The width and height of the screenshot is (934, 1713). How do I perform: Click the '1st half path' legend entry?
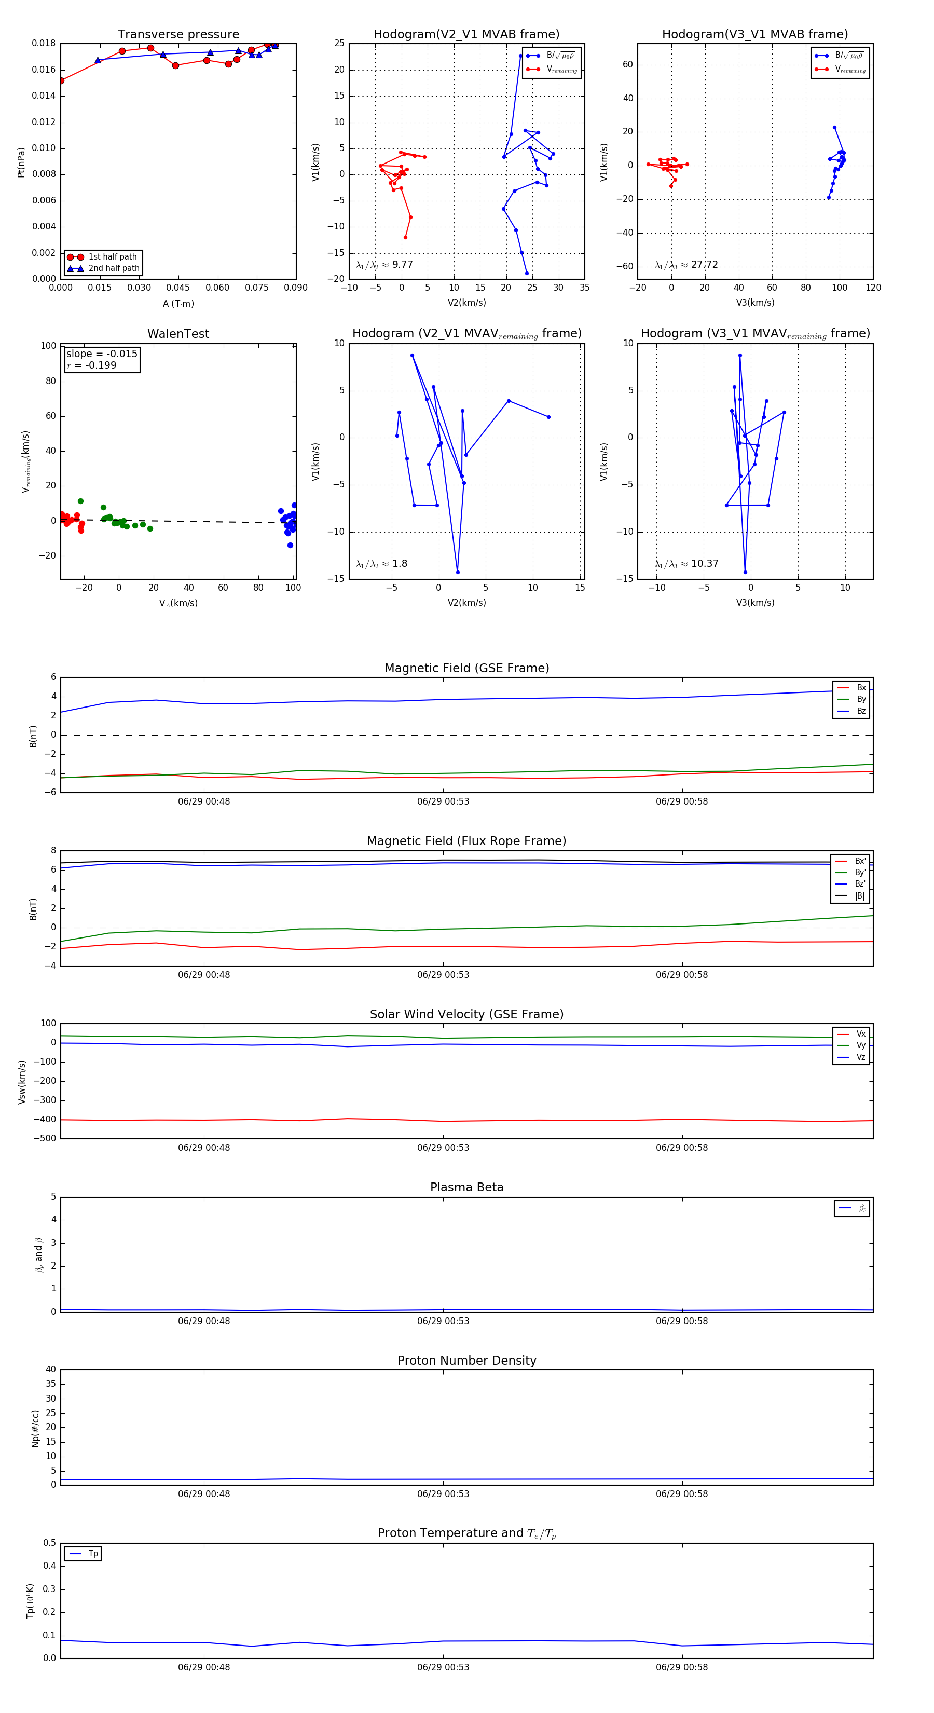click(x=103, y=256)
